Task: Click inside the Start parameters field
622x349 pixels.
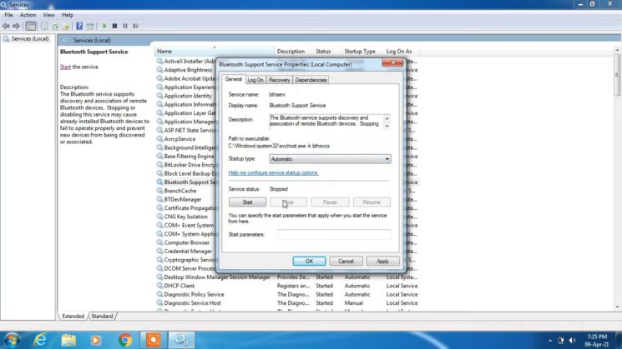Action: (334, 235)
